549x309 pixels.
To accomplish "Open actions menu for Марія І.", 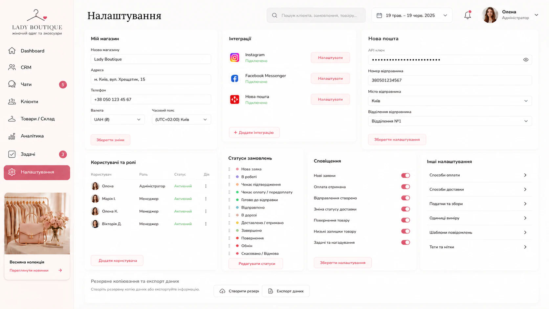I will (x=206, y=199).
